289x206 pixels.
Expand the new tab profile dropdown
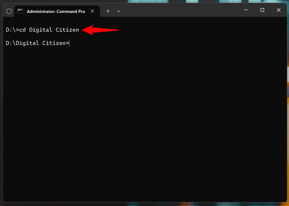119,11
